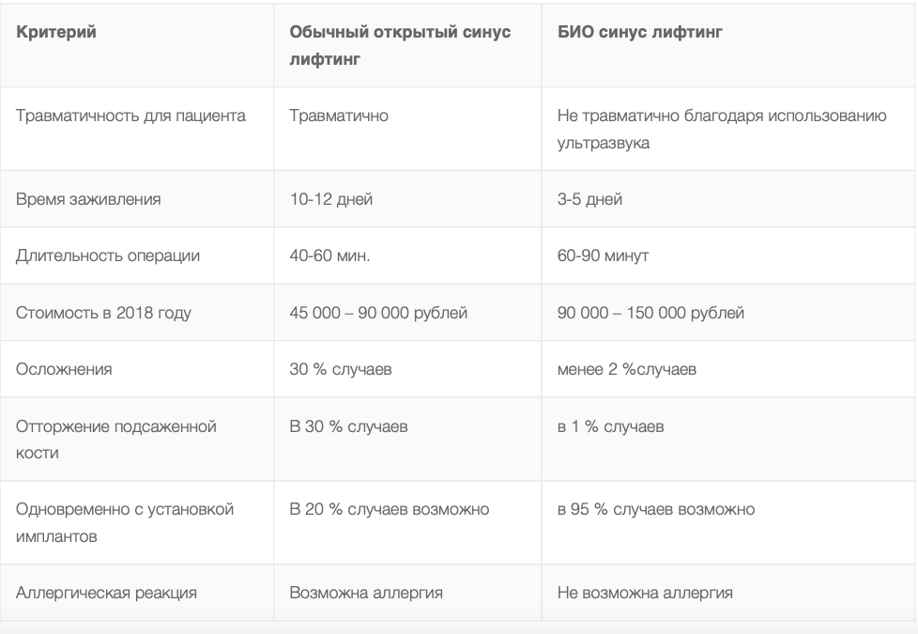The height and width of the screenshot is (634, 918).
Task: Click the Не травматично благодаря использованию ультразвука text
Action: point(722,129)
